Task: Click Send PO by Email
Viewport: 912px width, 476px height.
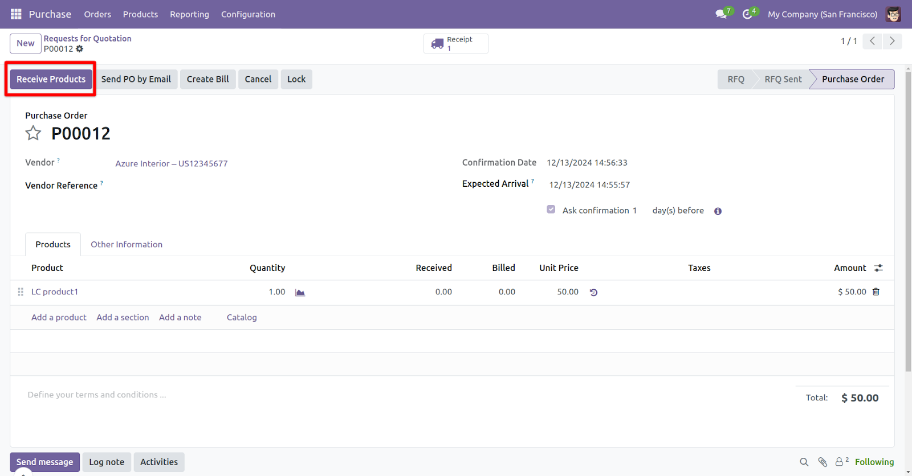Action: coord(136,79)
